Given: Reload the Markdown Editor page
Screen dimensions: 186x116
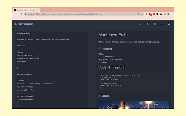Looking at the screenshot, I should tap(21, 14).
